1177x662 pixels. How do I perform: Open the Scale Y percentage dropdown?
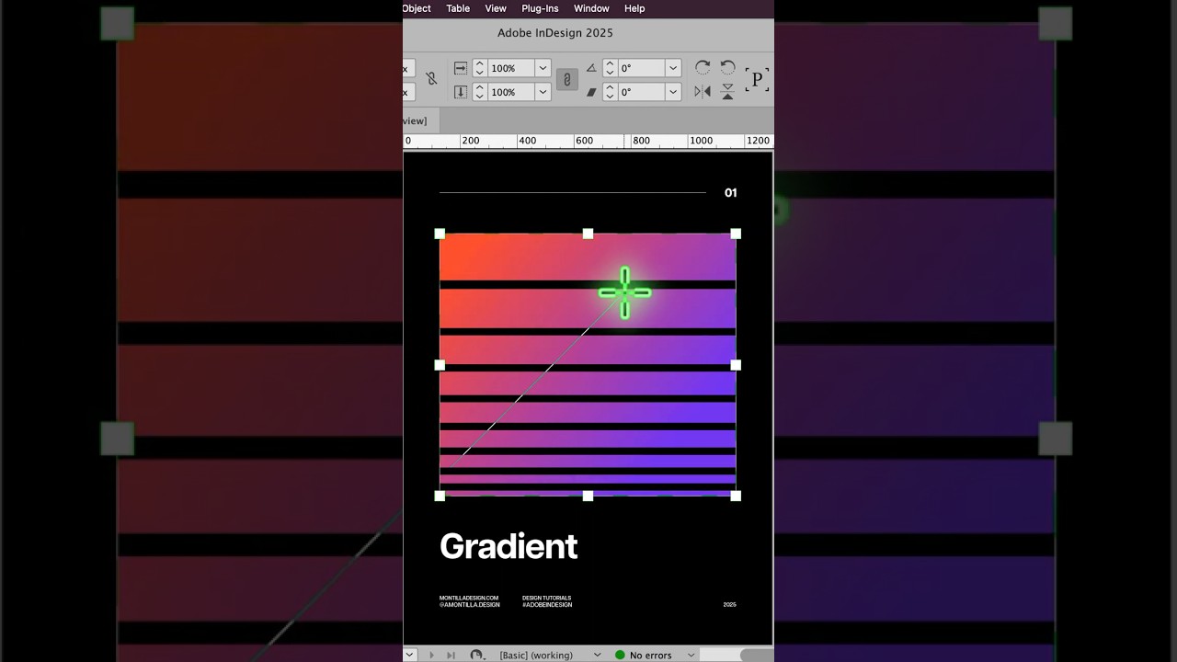(x=543, y=92)
